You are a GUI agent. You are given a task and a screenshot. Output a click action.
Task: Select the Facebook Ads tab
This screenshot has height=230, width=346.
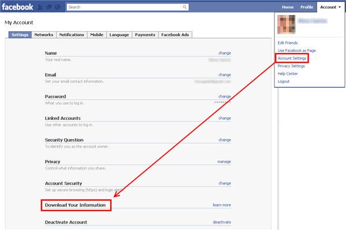tap(175, 35)
